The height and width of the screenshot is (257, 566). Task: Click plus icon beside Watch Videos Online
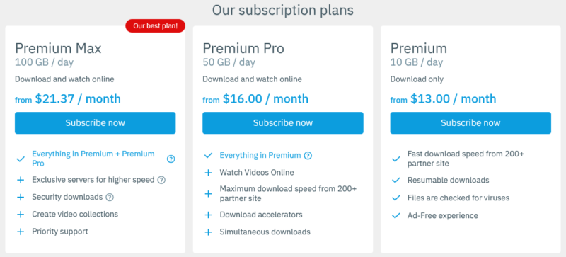208,173
